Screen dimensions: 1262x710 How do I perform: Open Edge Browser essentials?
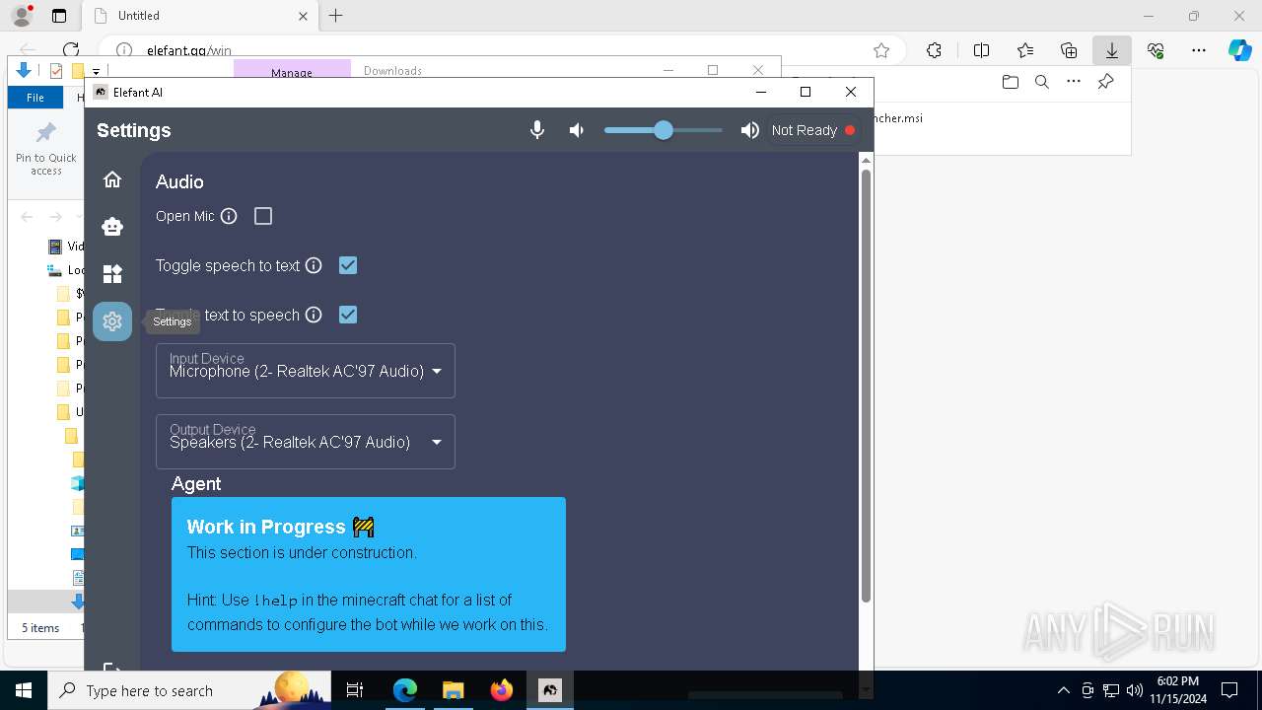point(1156,50)
